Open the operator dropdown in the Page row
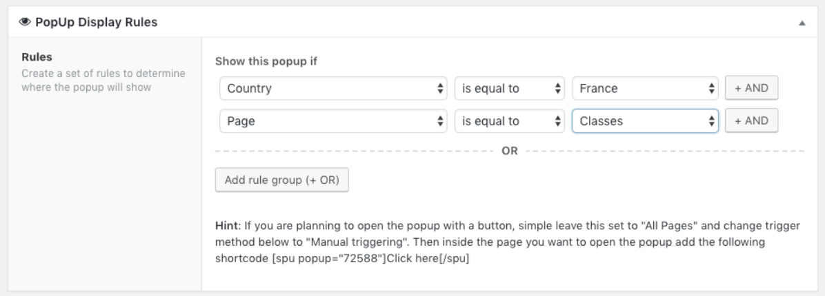825x296 pixels. [x=510, y=121]
